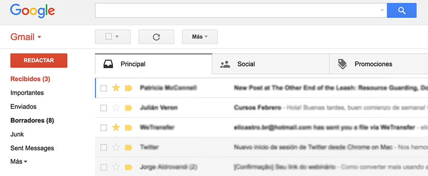The height and width of the screenshot is (176, 428).
Task: Click the Google logo
Action: point(32,11)
